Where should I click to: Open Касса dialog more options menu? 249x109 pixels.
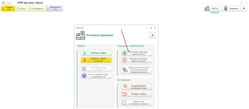coord(146,28)
